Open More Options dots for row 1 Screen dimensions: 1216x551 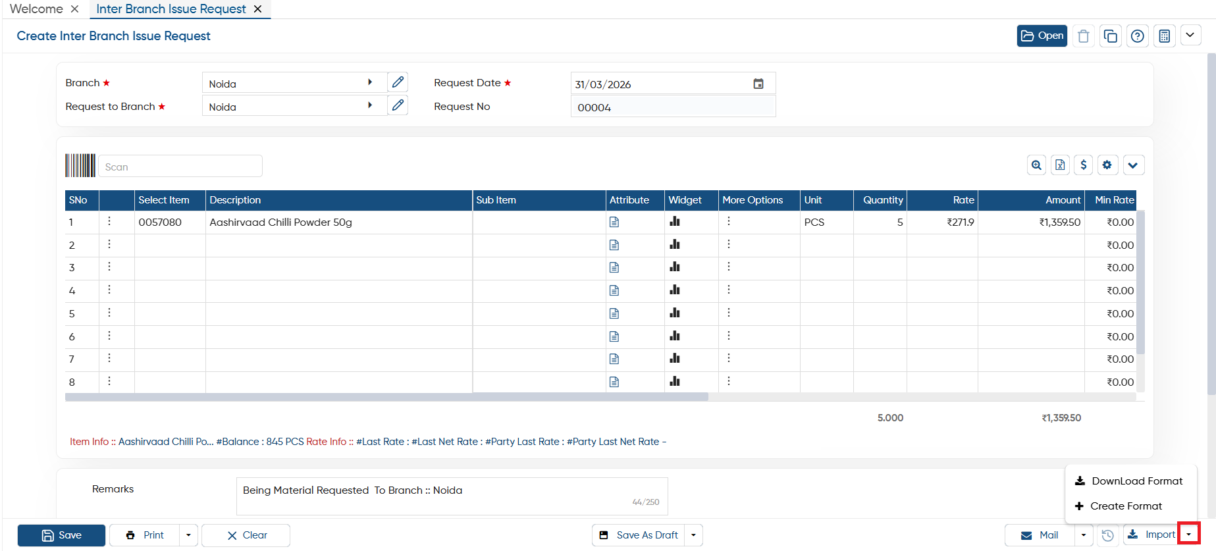click(x=729, y=221)
